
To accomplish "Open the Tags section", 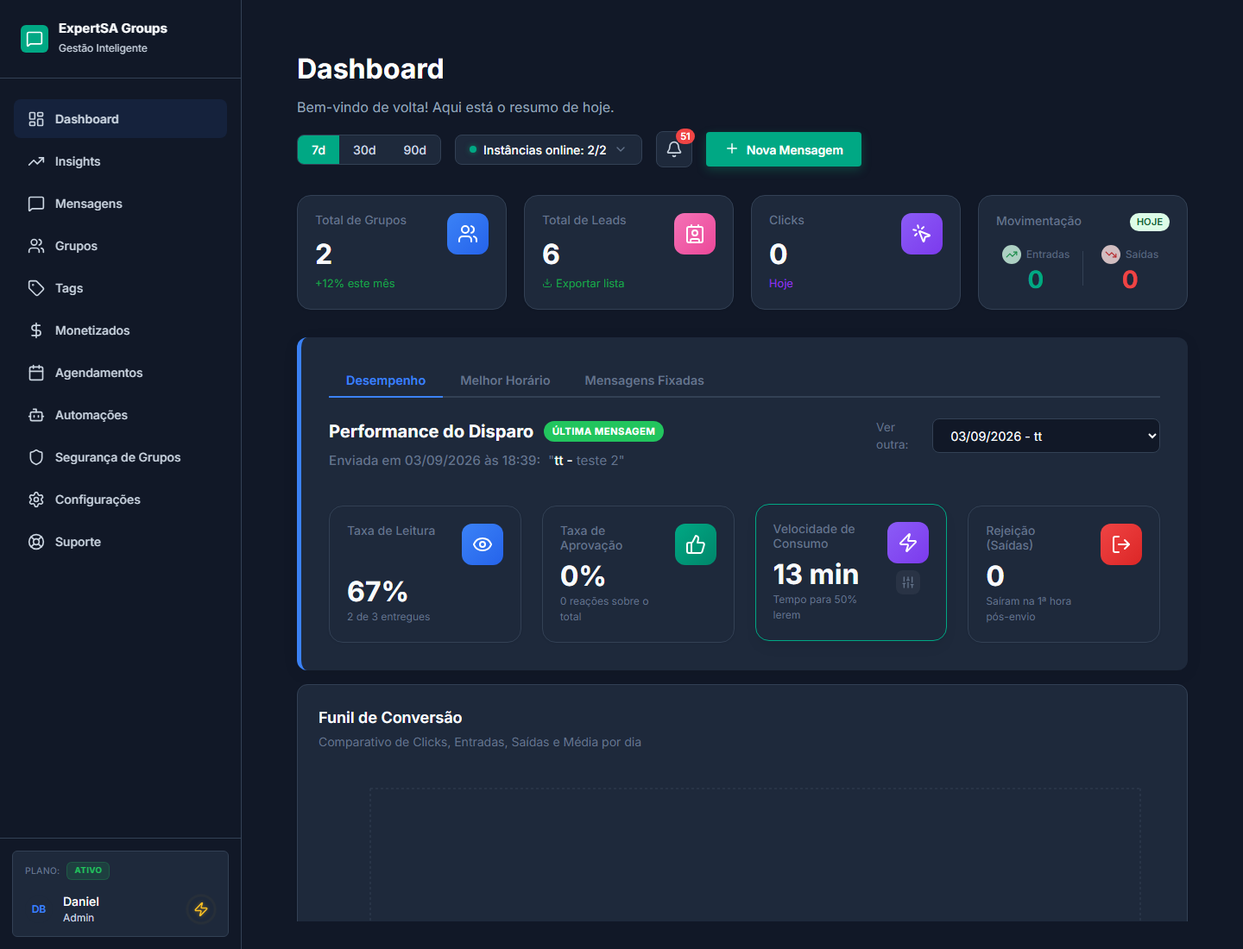I will (x=120, y=288).
